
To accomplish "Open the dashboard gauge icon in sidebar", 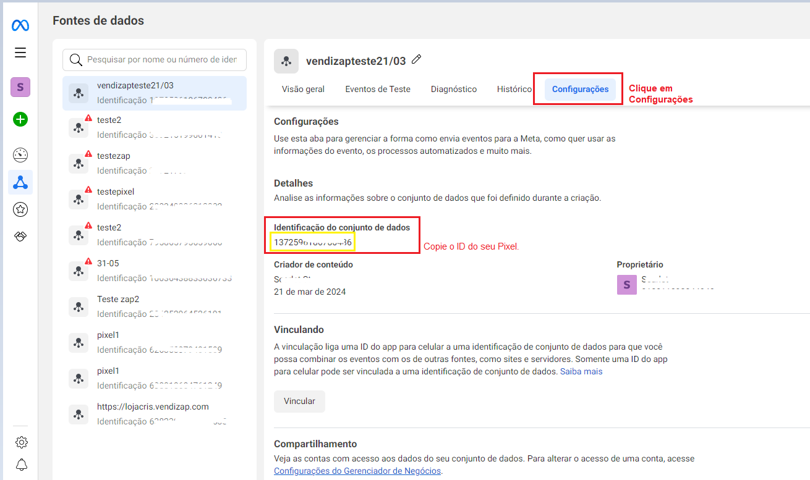I will 20,155.
